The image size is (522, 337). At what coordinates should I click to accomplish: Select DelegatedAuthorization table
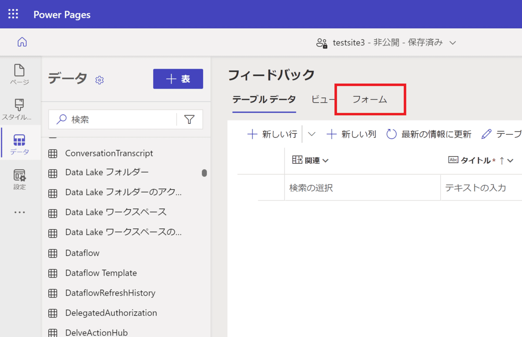click(x=111, y=313)
